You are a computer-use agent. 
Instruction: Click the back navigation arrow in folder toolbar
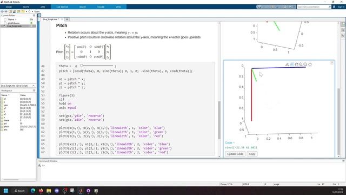coord(2,11)
